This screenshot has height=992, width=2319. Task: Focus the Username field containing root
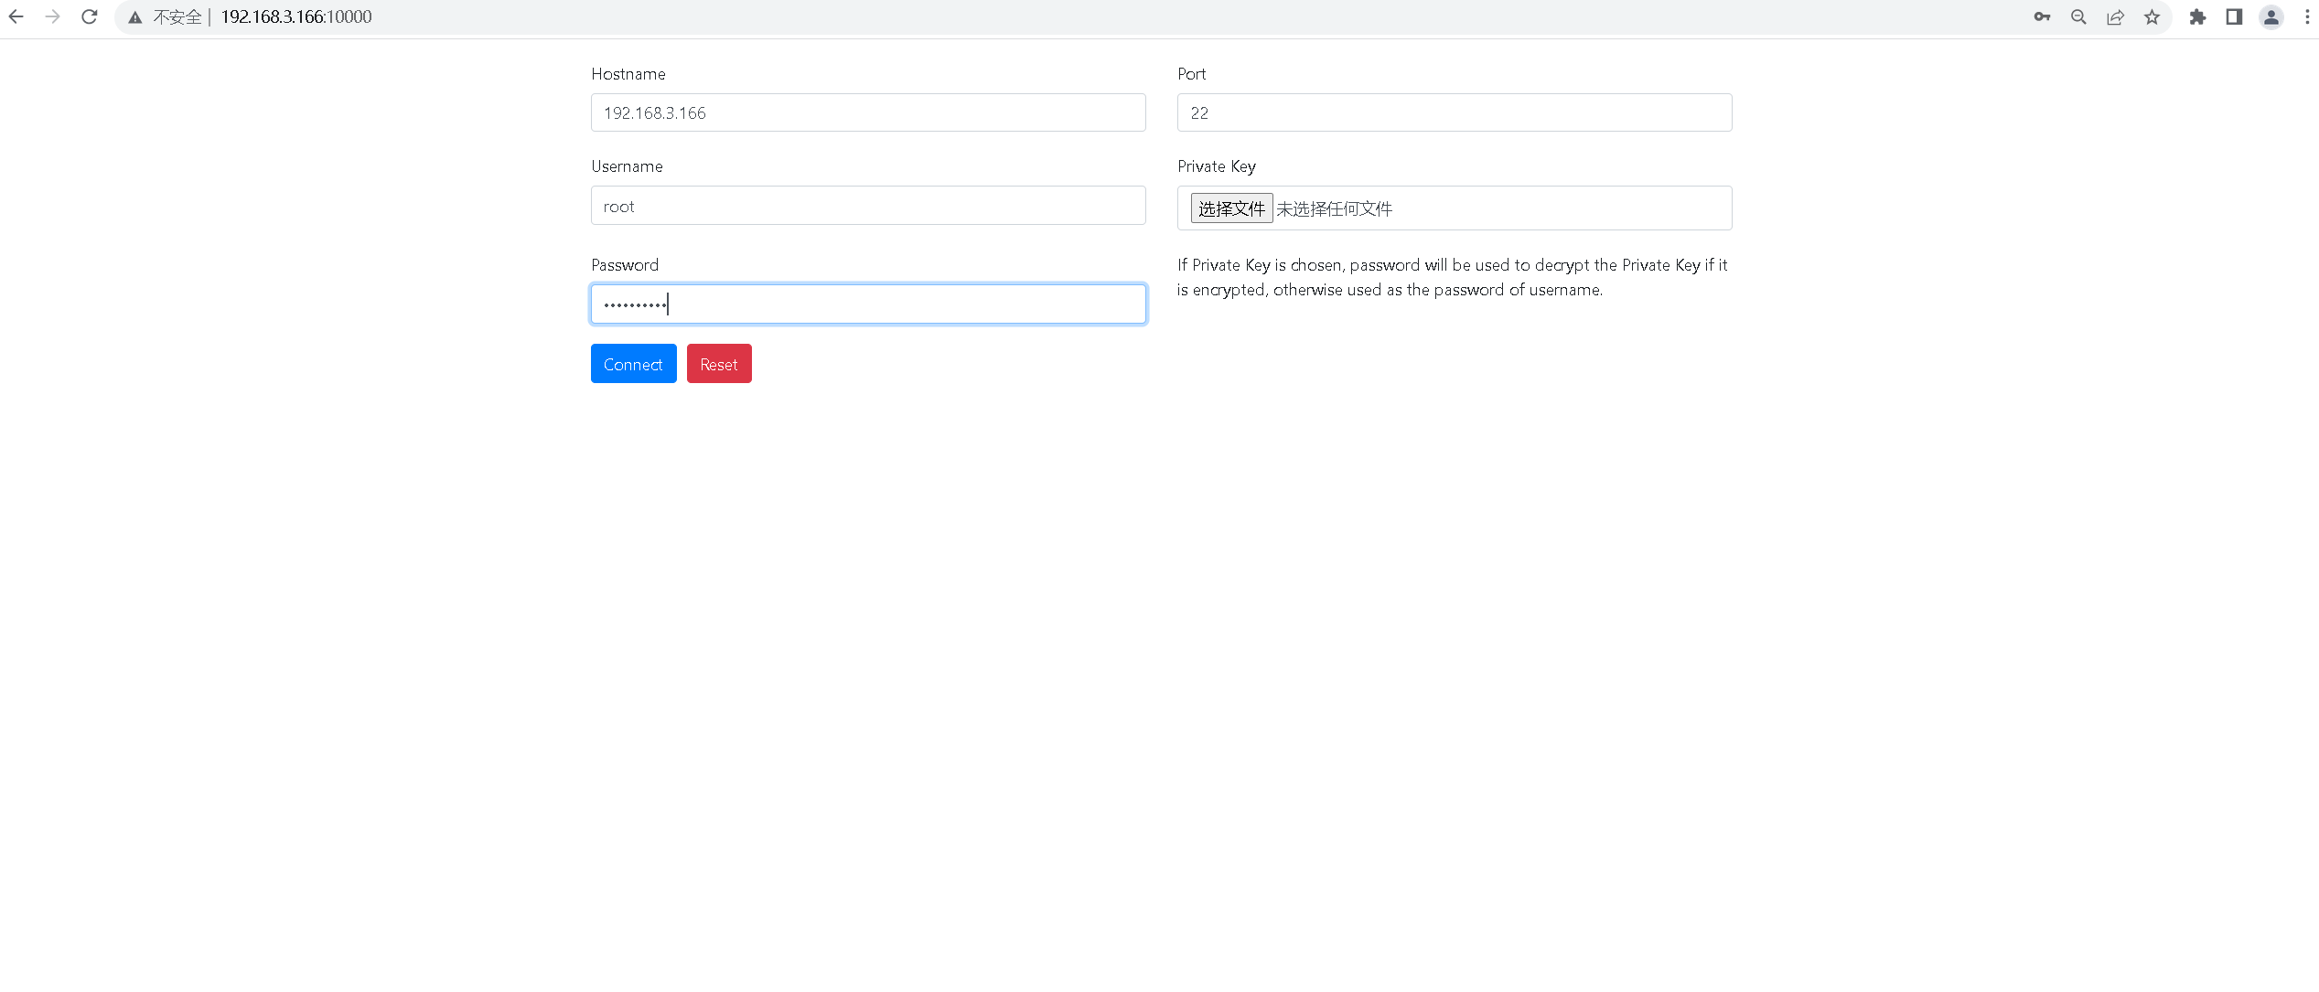(x=867, y=206)
